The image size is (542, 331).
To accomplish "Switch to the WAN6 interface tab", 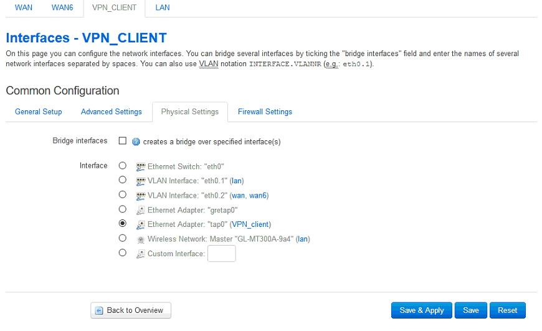I will tap(62, 7).
